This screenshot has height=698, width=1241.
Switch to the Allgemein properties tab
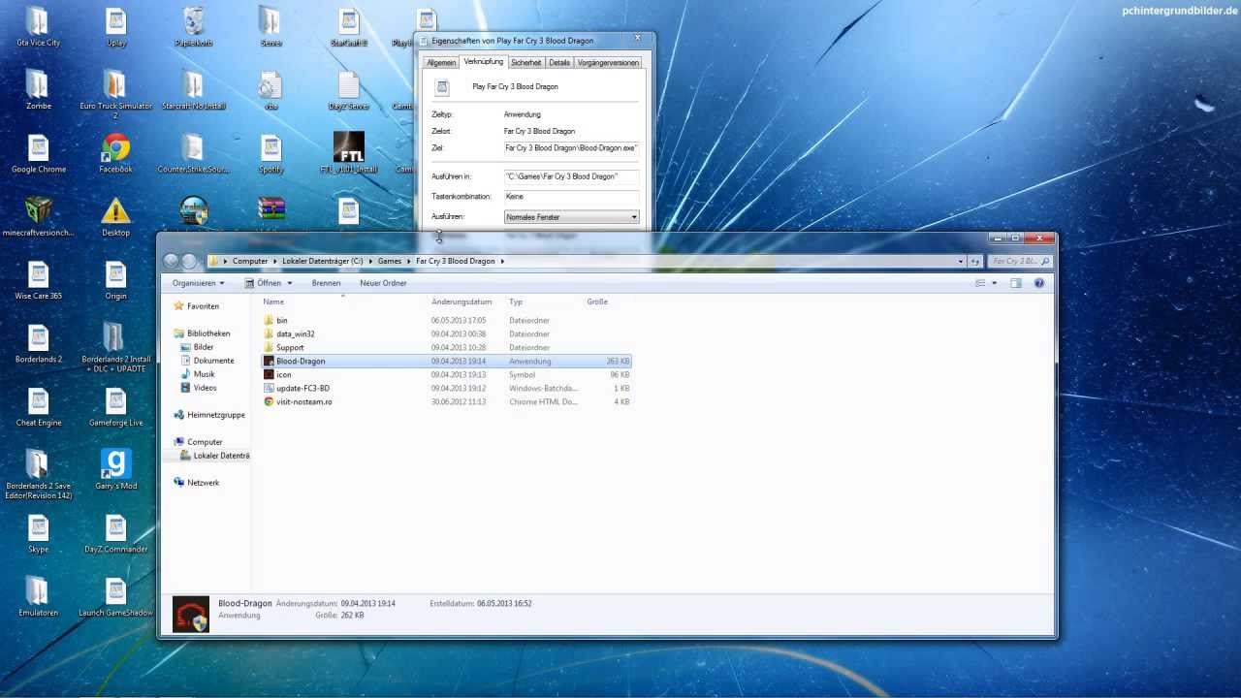pos(441,63)
